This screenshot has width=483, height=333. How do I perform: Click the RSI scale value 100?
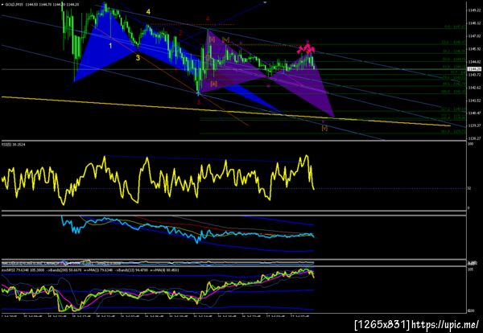click(470, 144)
